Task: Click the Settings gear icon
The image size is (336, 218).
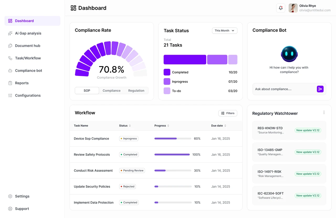Action: click(x=10, y=196)
